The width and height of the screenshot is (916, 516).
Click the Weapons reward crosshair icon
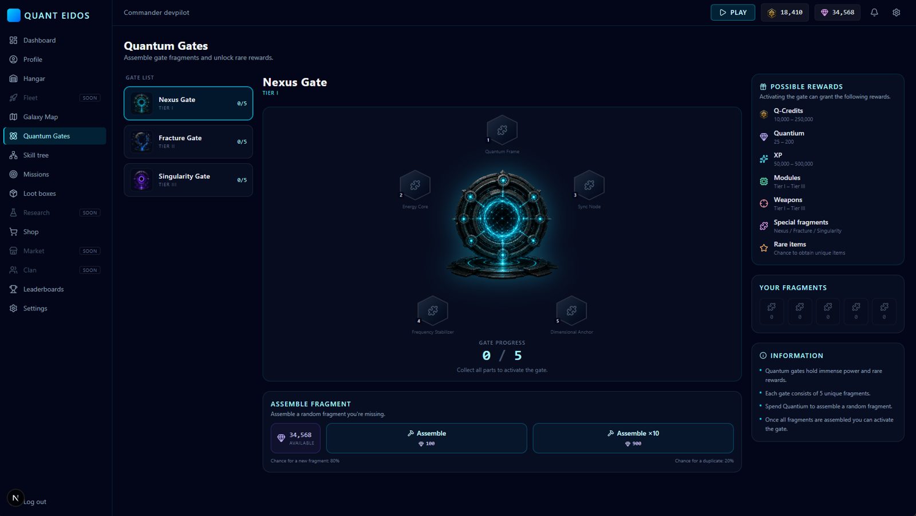(764, 203)
